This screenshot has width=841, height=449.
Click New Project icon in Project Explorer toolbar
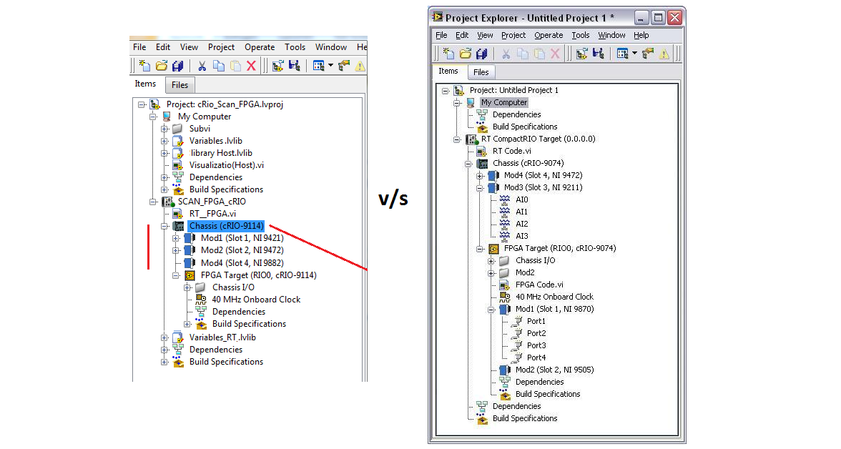coord(448,53)
